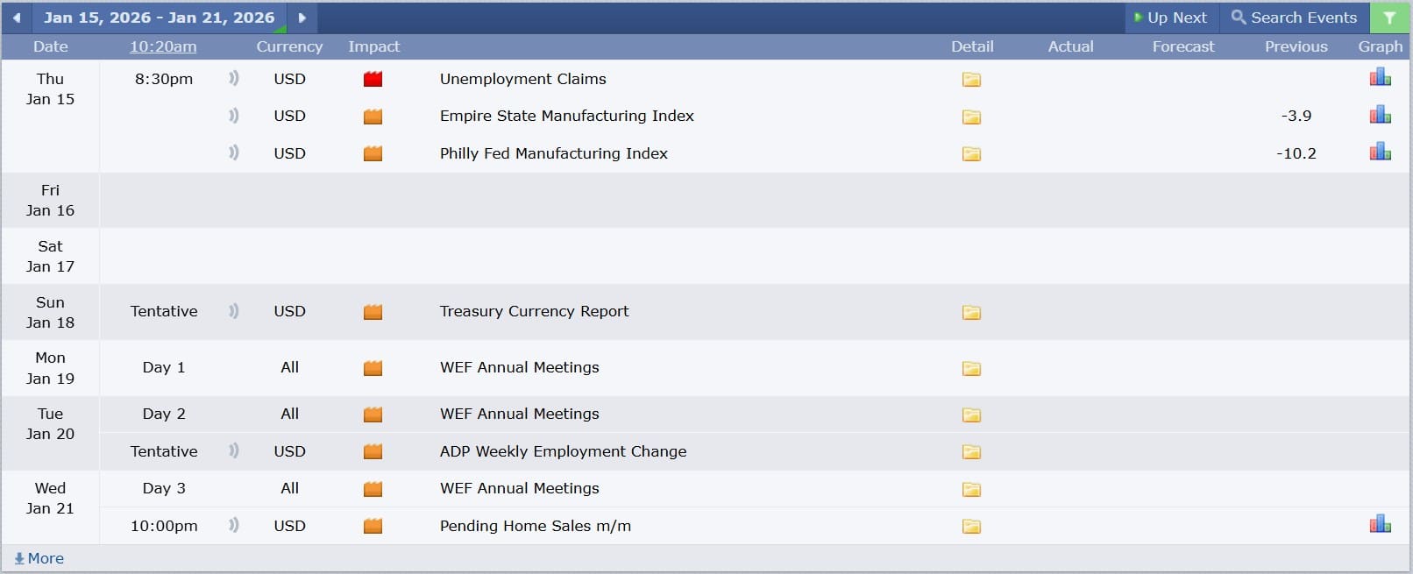
Task: Select Unemployment Claims event
Action: point(522,79)
